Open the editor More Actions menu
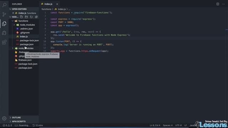The width and height of the screenshot is (228, 128). point(223,4)
